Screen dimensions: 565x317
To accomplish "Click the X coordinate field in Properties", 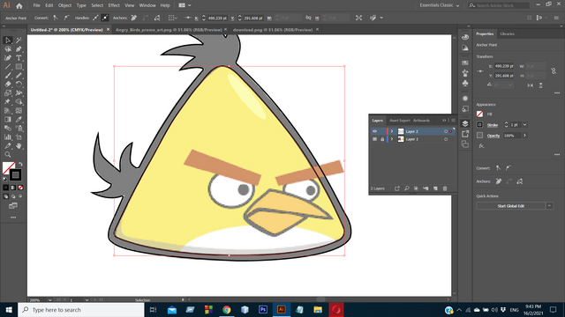I will (x=504, y=66).
